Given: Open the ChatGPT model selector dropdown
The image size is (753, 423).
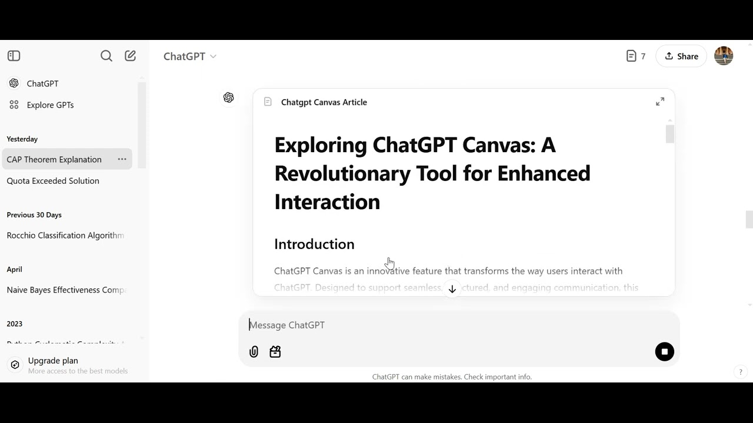Looking at the screenshot, I should (x=190, y=56).
